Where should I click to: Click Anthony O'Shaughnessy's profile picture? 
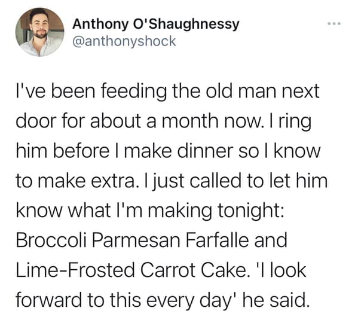40,32
